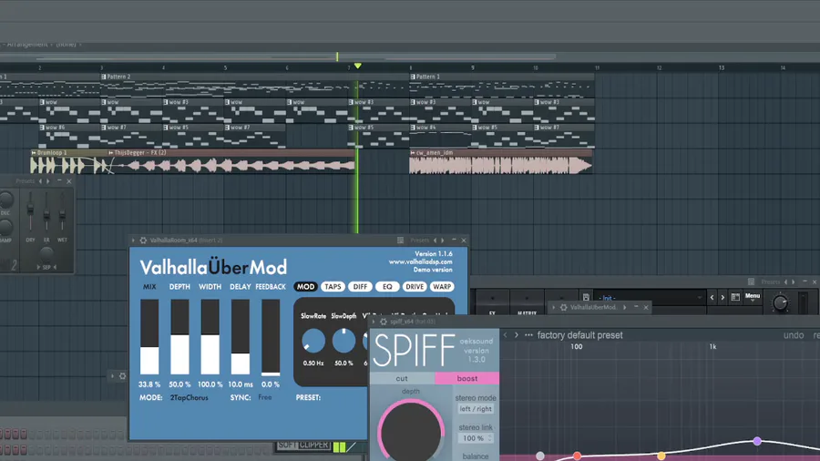Image resolution: width=820 pixels, height=461 pixels.
Task: Adjust the MIX slider in ValhallaÜberMod
Action: tap(149, 337)
